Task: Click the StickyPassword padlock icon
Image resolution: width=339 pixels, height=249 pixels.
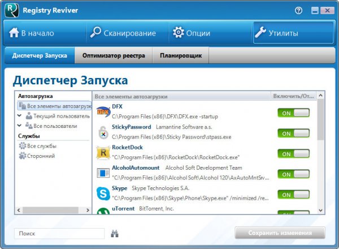Action: [103, 132]
